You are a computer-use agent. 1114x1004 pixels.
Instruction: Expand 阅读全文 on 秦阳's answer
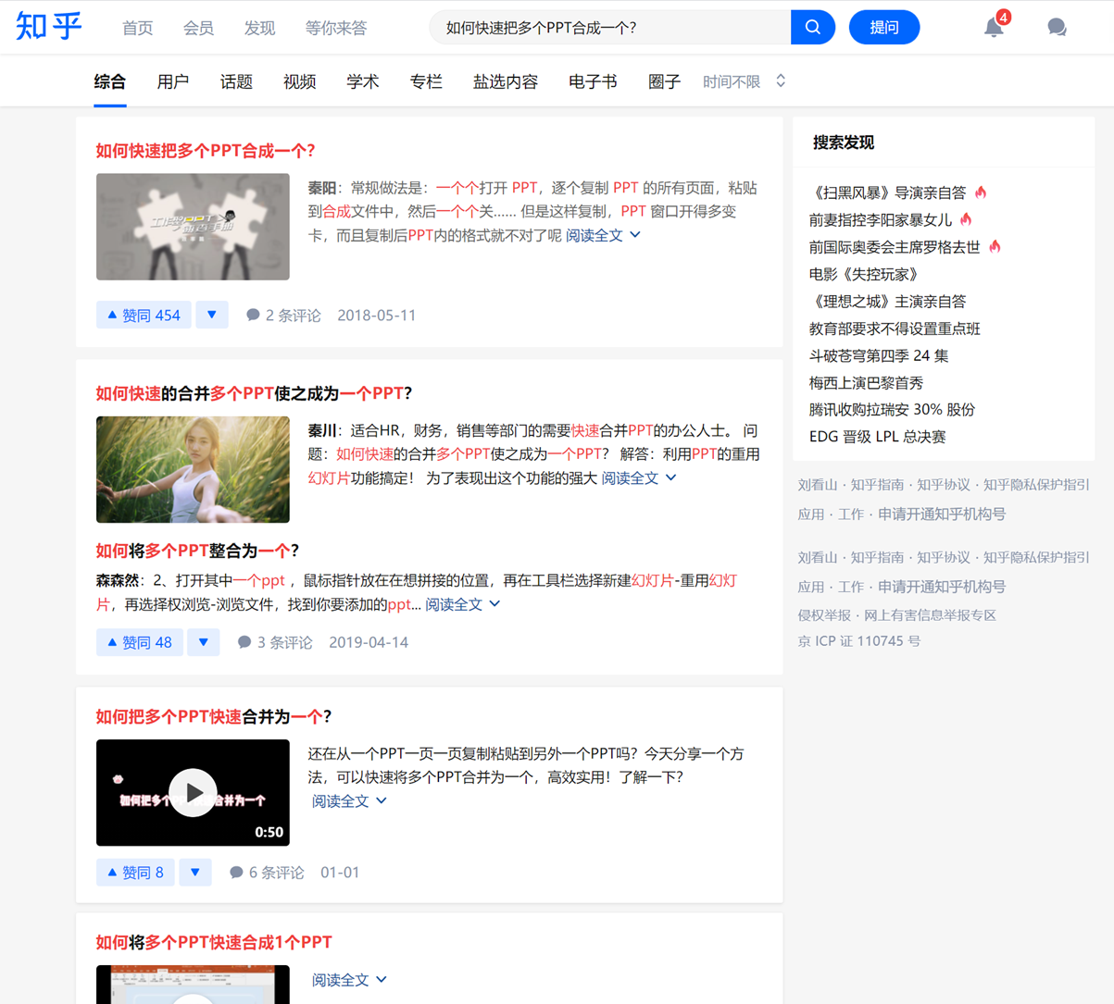click(x=603, y=236)
